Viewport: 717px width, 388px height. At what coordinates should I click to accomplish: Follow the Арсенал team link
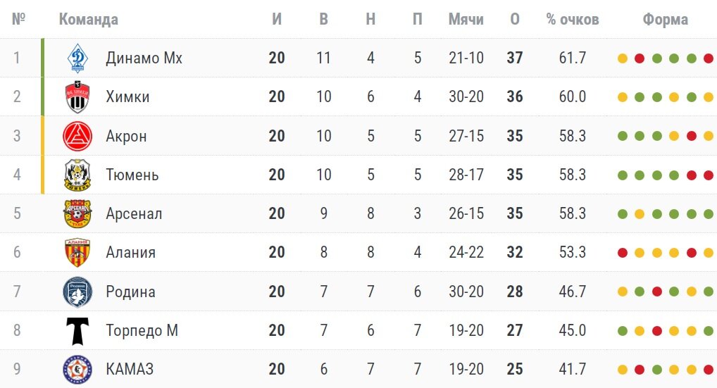coord(134,213)
